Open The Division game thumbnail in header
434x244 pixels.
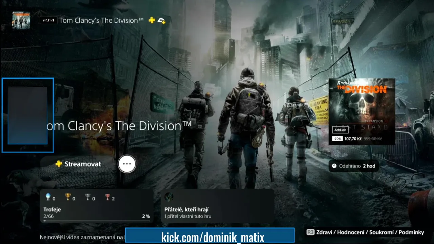21,20
